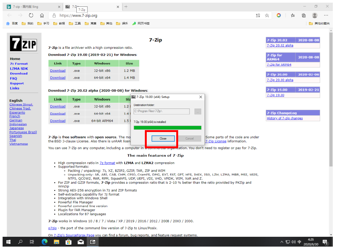Click the green installation progress bar
Image resolution: width=337 pixels, height=250 pixels.
pyautogui.click(x=168, y=128)
